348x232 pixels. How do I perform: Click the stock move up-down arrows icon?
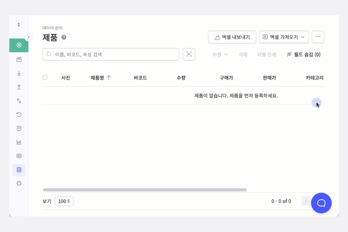(x=19, y=101)
